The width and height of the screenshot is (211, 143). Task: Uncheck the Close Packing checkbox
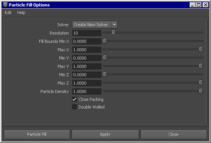(74, 99)
